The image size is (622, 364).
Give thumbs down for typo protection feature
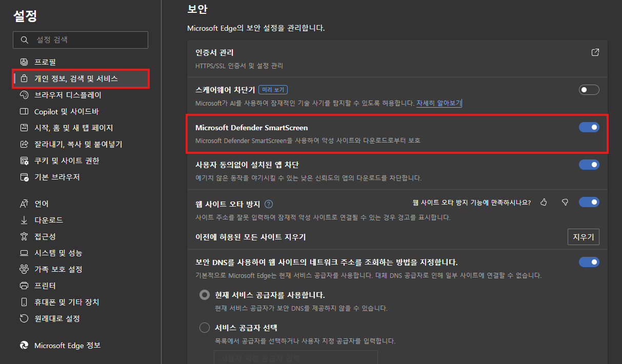(565, 202)
